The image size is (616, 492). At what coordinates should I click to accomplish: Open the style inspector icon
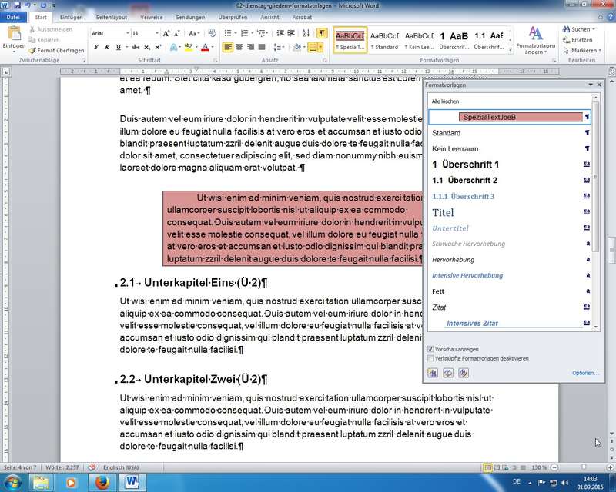pos(448,373)
